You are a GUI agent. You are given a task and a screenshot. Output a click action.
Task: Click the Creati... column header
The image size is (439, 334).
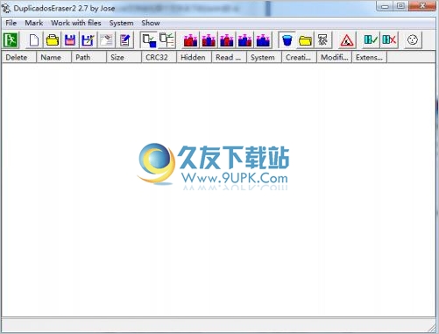point(300,57)
